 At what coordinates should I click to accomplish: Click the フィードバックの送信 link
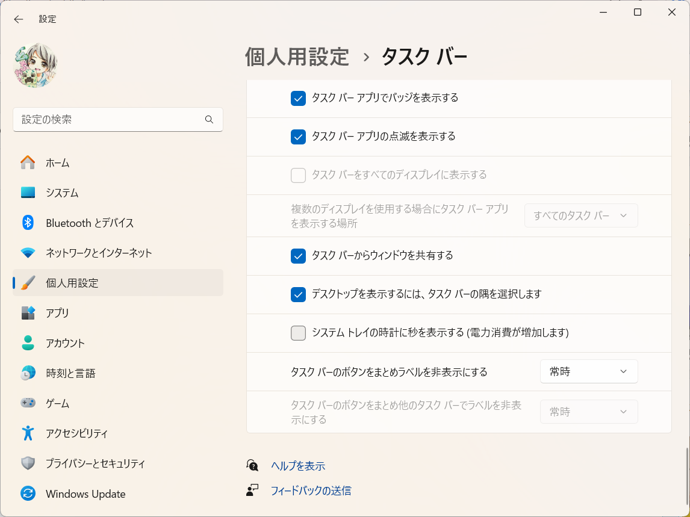(x=311, y=491)
